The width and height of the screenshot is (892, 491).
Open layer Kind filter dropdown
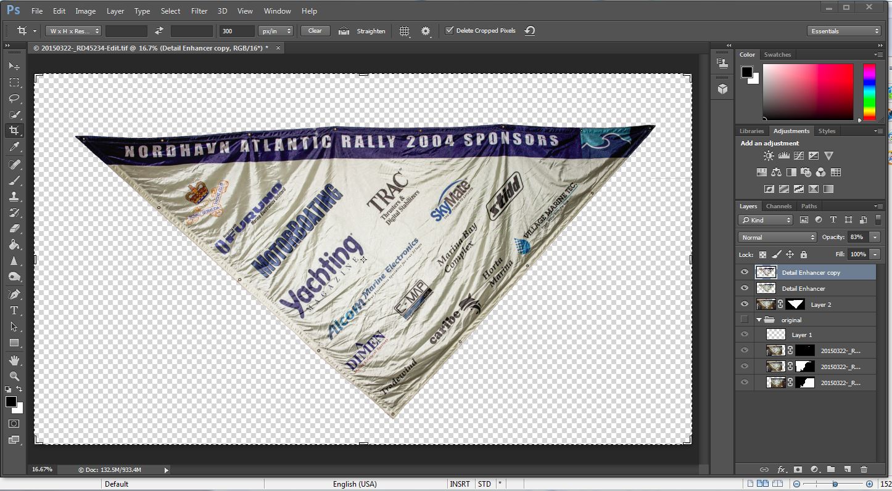[766, 220]
